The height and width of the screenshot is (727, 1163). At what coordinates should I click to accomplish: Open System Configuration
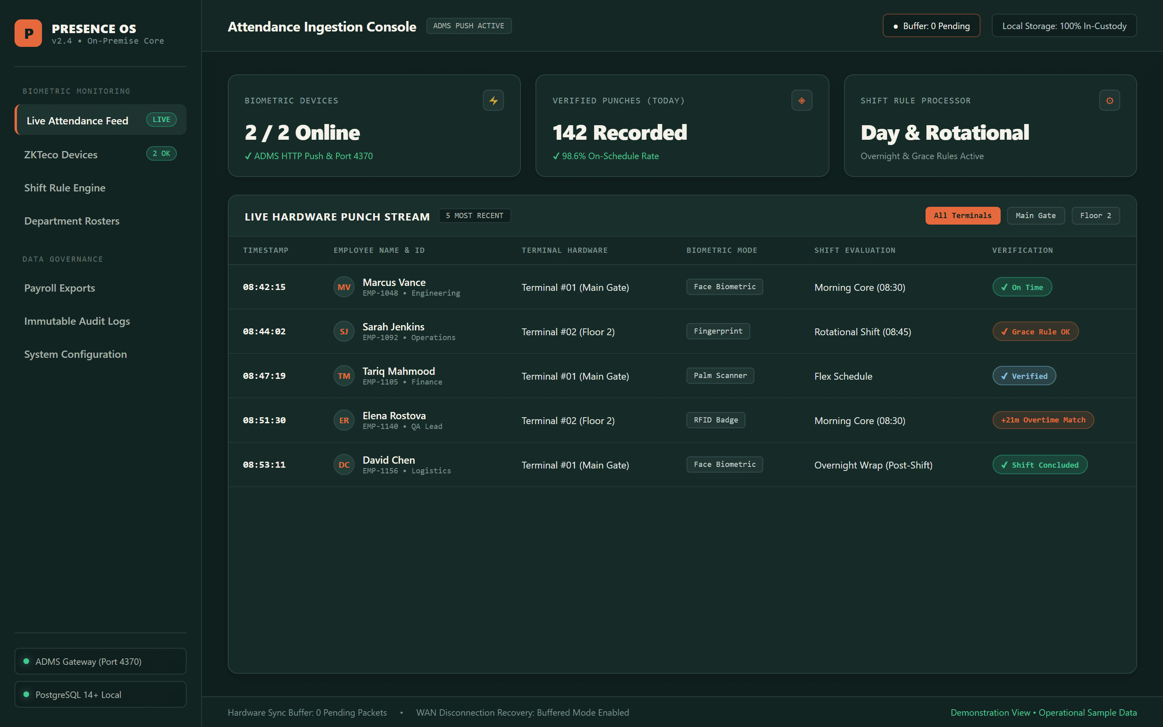101,354
